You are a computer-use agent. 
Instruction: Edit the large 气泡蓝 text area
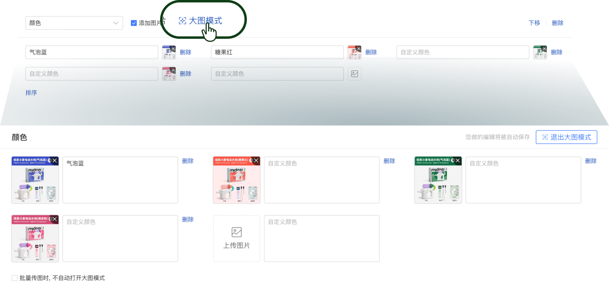tap(120, 180)
